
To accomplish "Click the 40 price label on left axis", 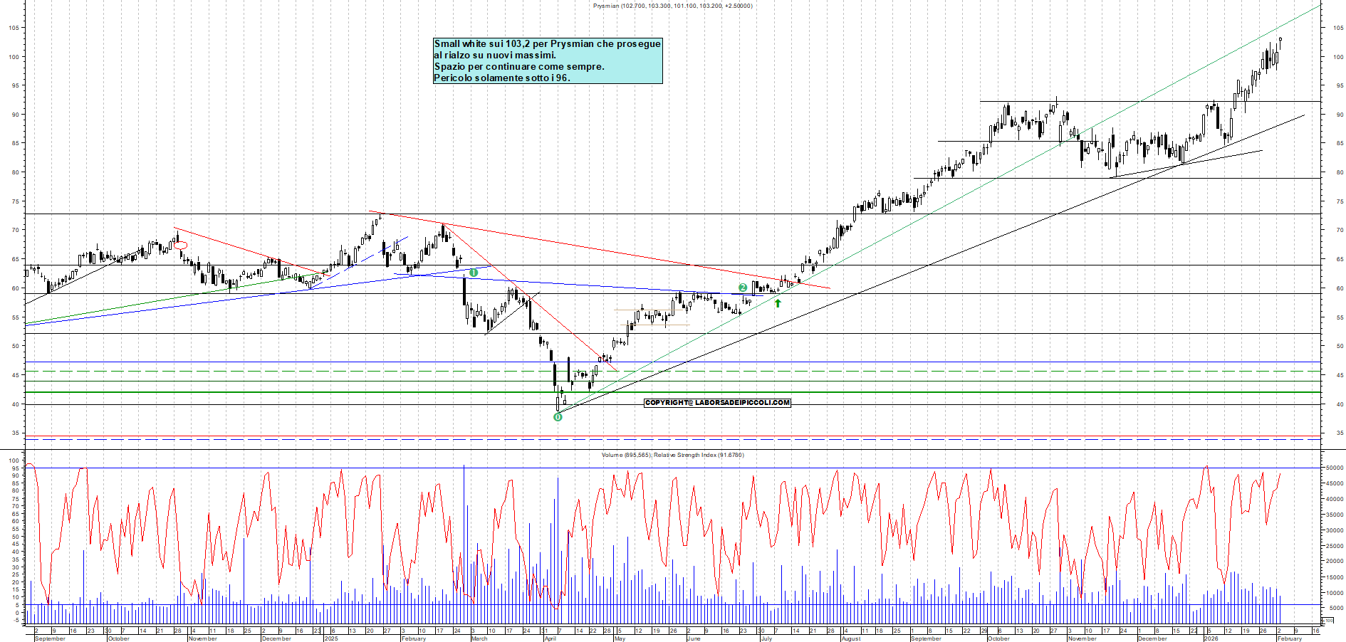I will [14, 404].
